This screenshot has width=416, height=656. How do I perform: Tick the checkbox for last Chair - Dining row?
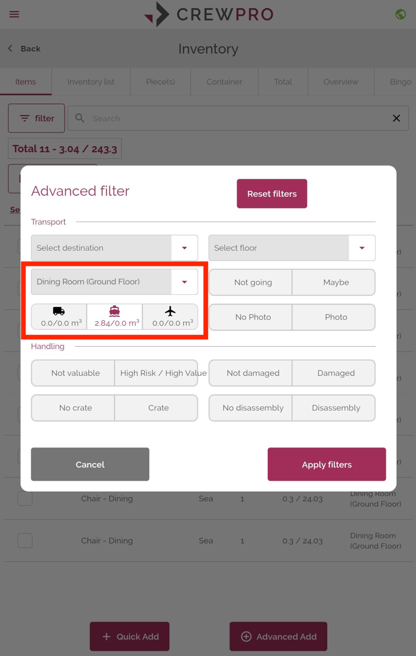click(x=25, y=541)
